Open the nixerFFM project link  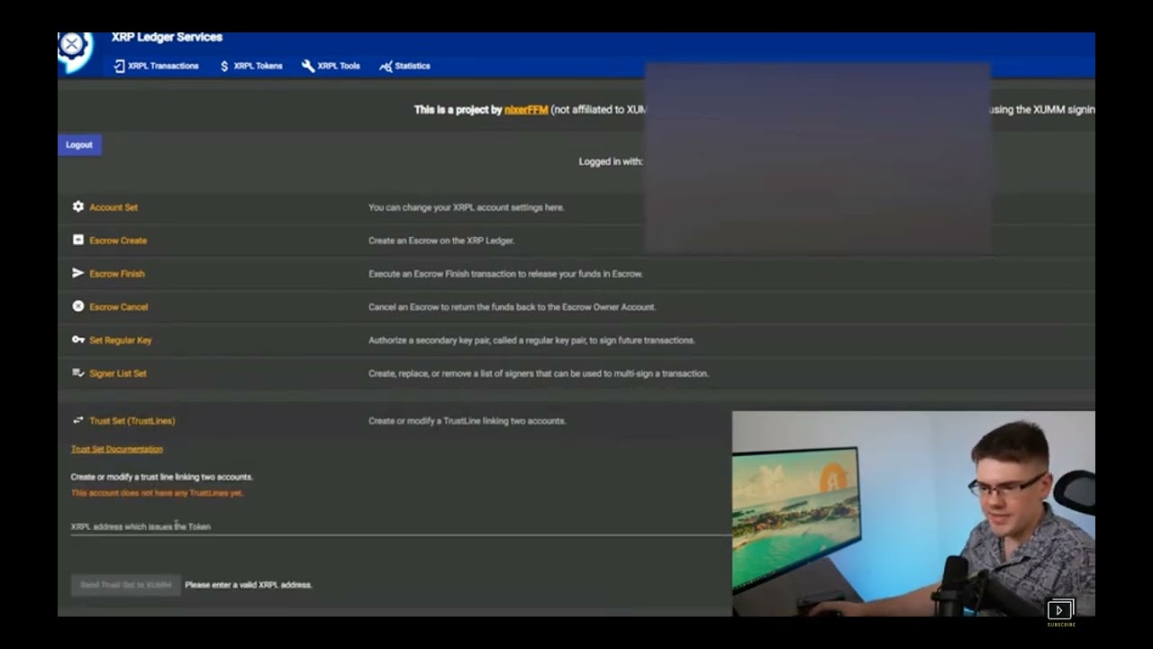pos(526,110)
